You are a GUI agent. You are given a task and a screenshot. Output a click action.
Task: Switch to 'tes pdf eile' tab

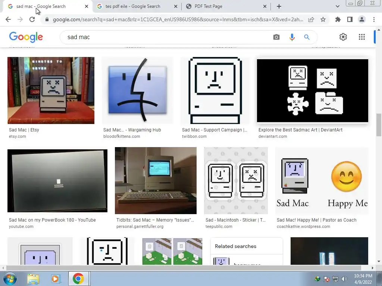coord(133,6)
